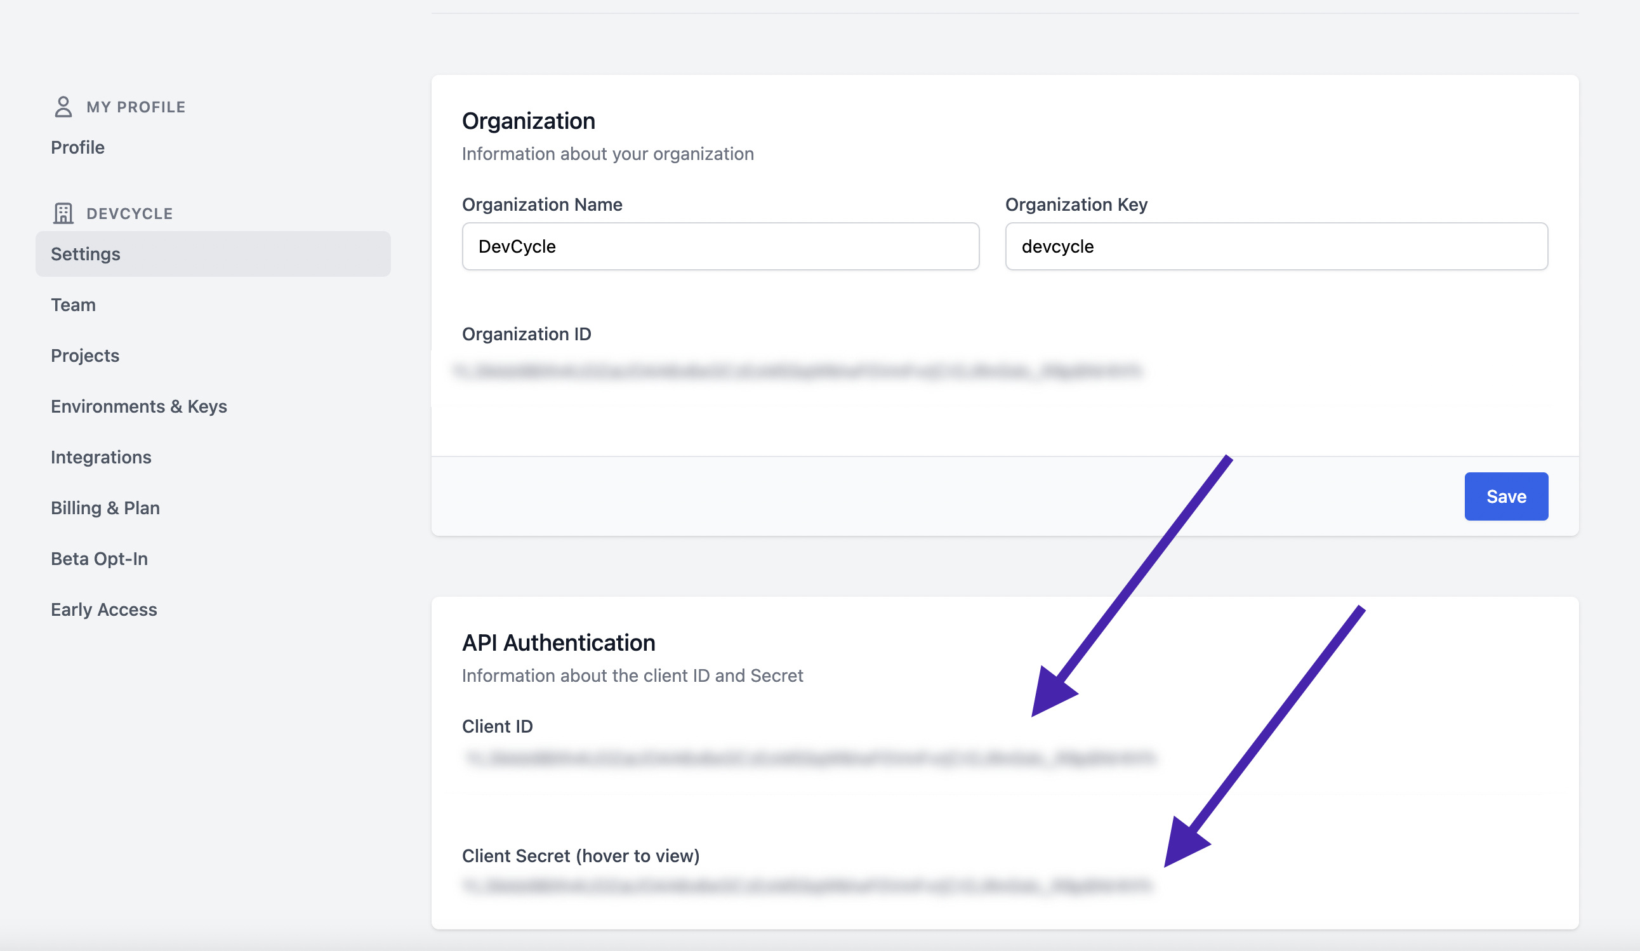Click into the Organization Key field
Image resolution: width=1640 pixels, height=951 pixels.
1276,246
